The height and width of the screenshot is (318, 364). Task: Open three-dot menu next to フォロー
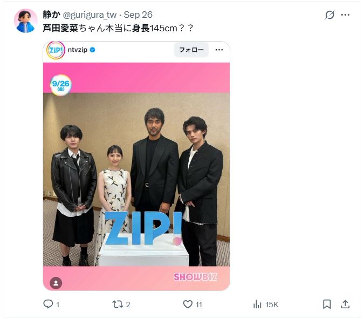(x=219, y=50)
